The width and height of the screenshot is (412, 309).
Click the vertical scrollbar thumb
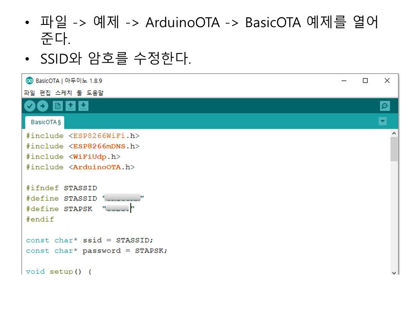394,149
